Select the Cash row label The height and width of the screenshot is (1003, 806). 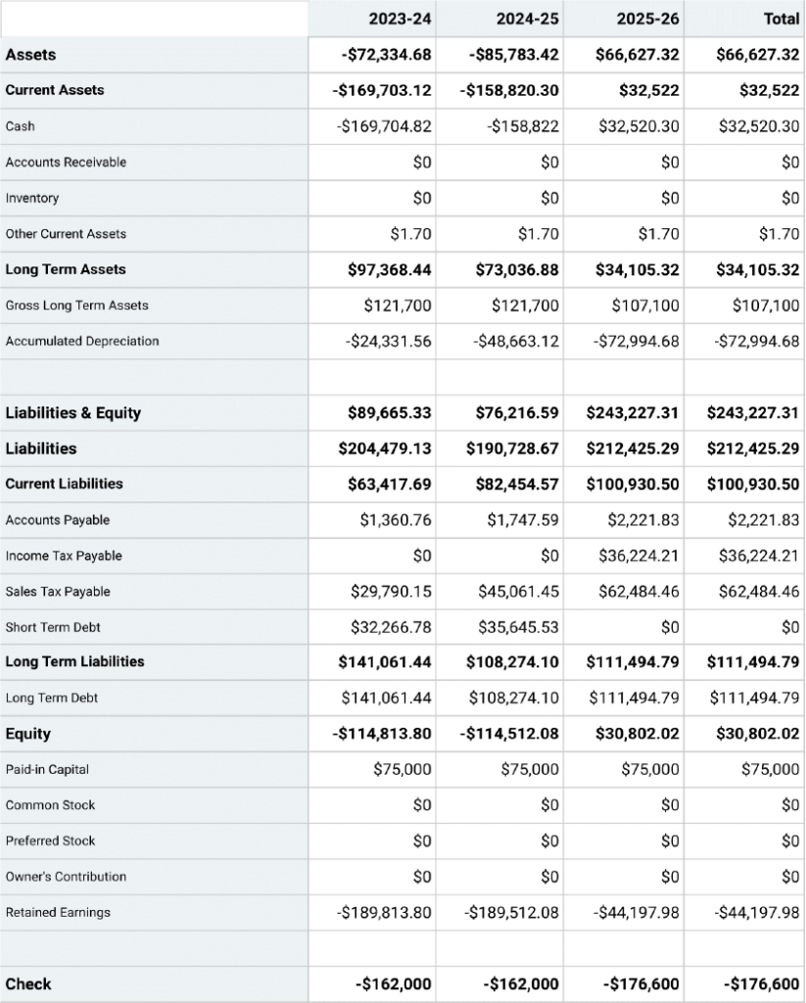click(x=19, y=126)
